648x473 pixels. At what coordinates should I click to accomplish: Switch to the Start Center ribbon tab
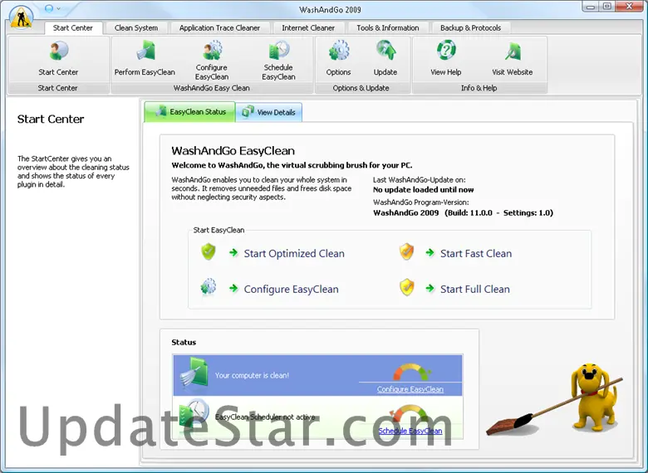pyautogui.click(x=73, y=27)
